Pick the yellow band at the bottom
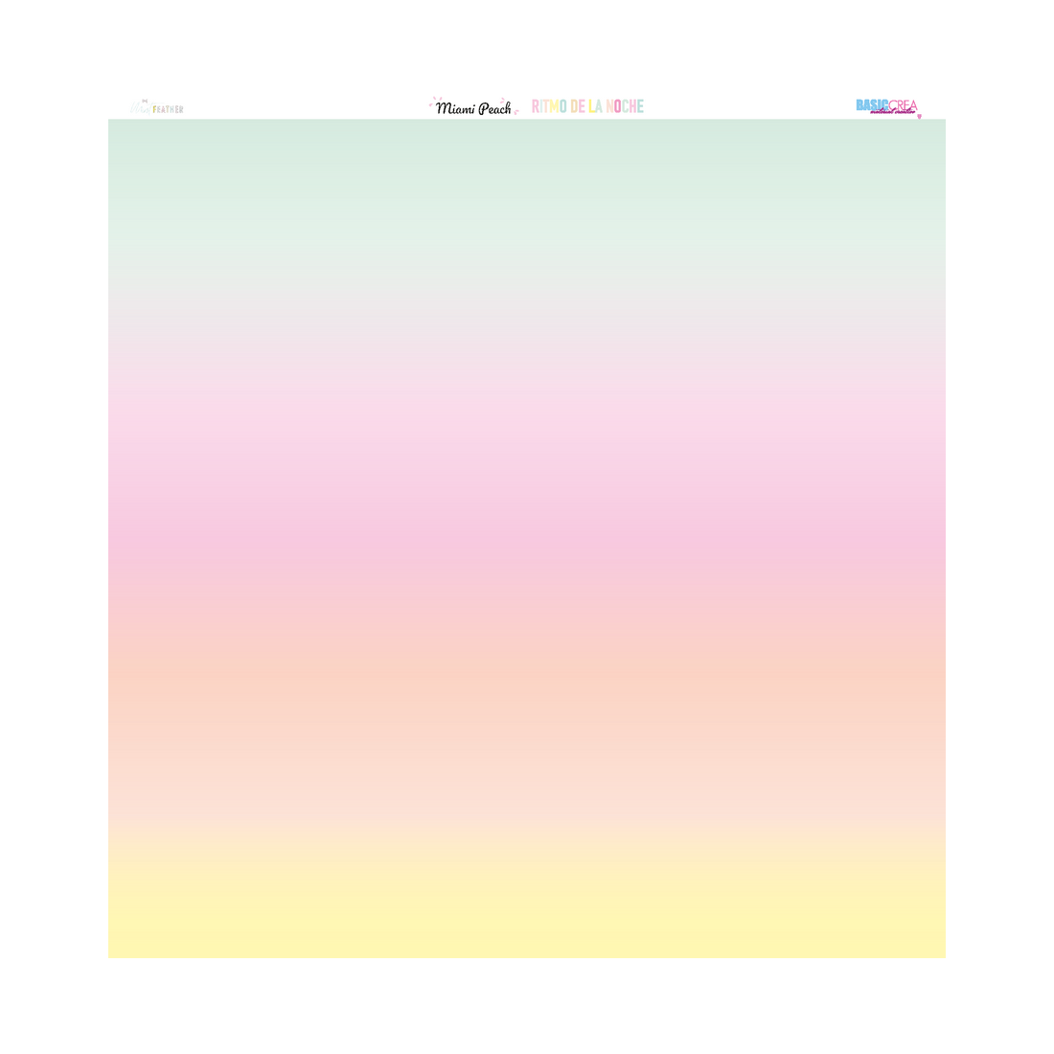Viewport: 1054px width, 1054px height. point(527,920)
